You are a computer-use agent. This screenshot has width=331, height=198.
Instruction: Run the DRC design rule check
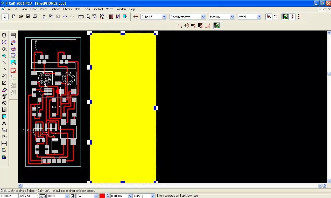click(95, 17)
